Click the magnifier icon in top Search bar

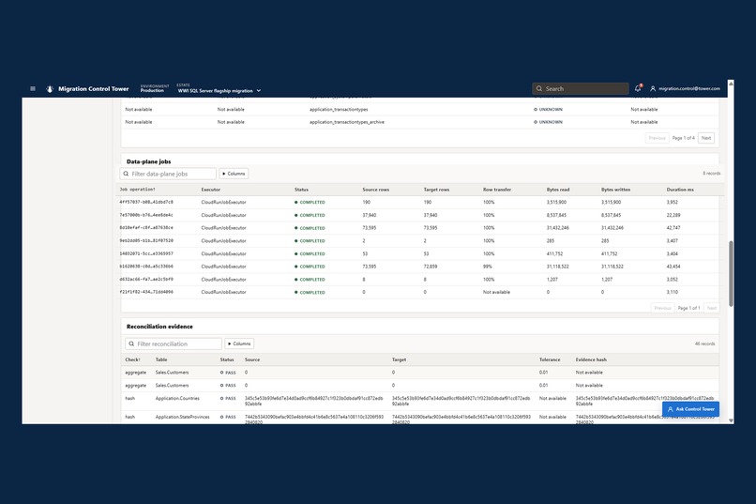click(x=539, y=89)
